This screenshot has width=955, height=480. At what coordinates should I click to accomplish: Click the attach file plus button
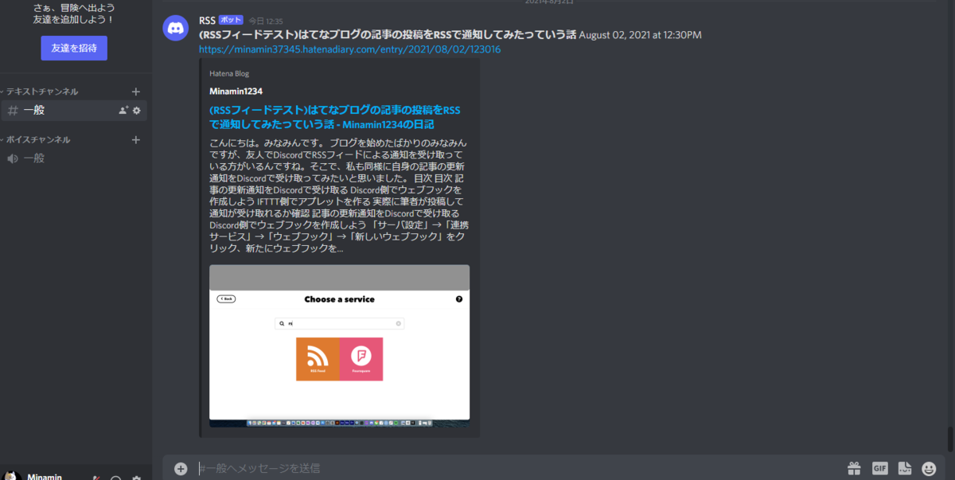click(x=181, y=468)
